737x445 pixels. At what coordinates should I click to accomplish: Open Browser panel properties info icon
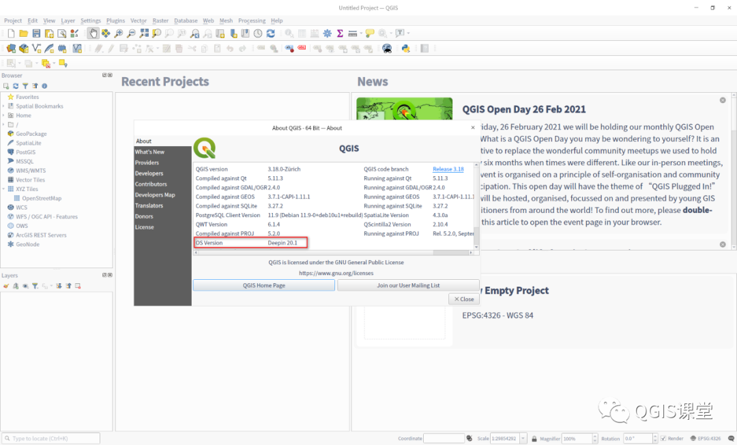point(44,86)
